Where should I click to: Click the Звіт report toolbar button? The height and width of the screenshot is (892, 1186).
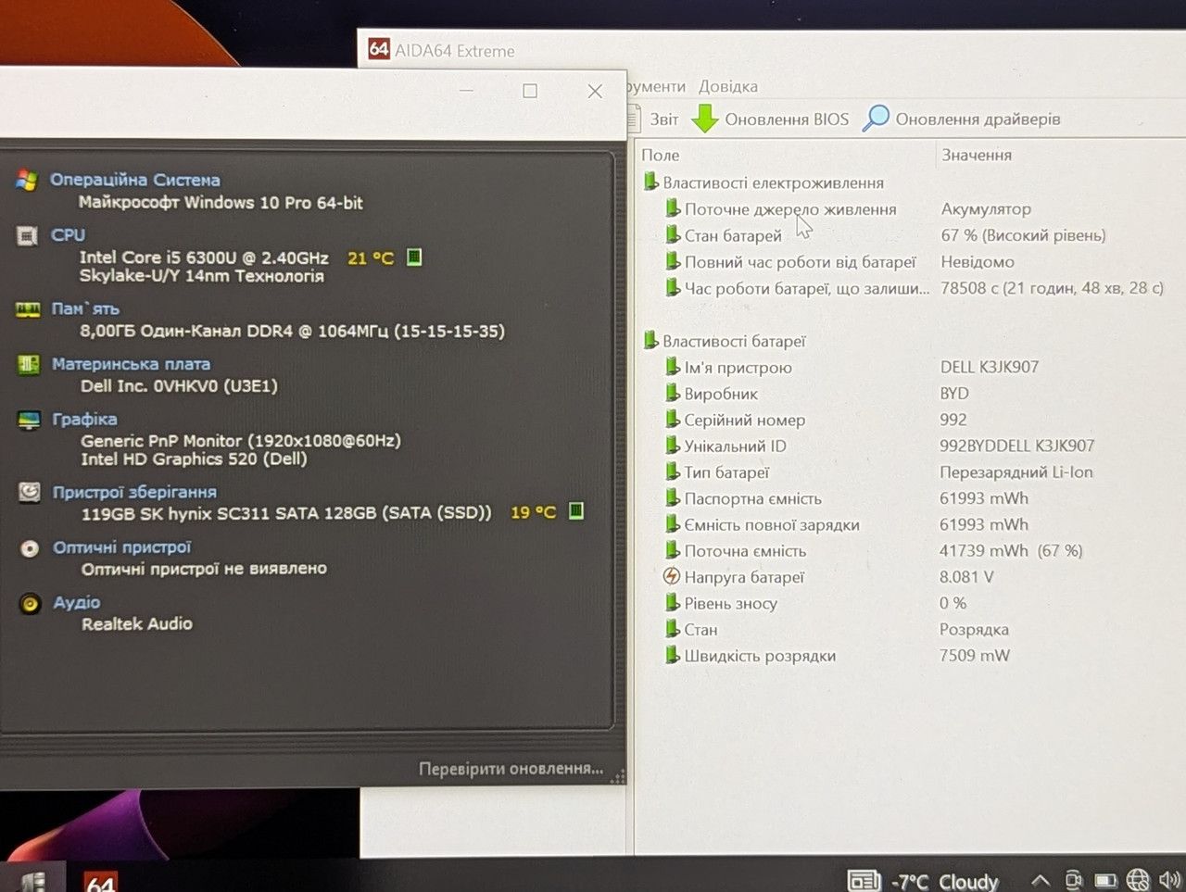[653, 119]
